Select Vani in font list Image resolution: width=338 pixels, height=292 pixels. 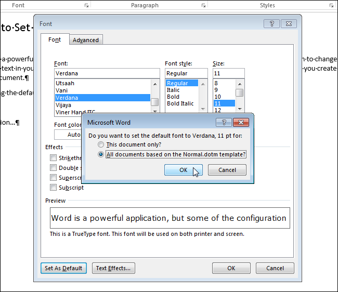tap(102, 90)
